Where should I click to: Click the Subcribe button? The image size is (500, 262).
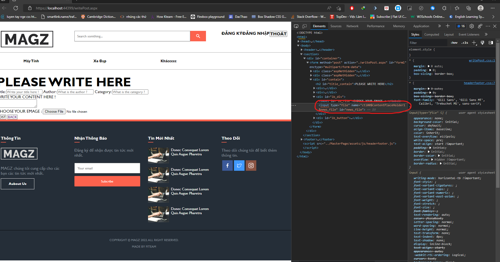point(107,181)
